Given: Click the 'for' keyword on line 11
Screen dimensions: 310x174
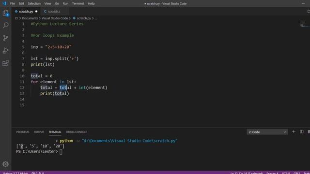Looking at the screenshot, I should click(34, 82).
